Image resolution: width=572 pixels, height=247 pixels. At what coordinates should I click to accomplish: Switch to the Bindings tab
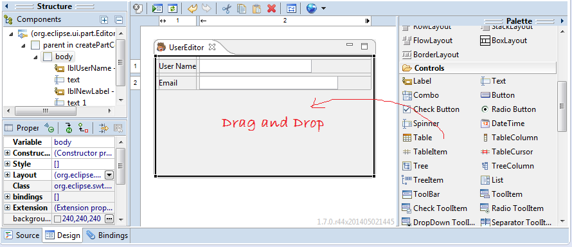point(107,235)
